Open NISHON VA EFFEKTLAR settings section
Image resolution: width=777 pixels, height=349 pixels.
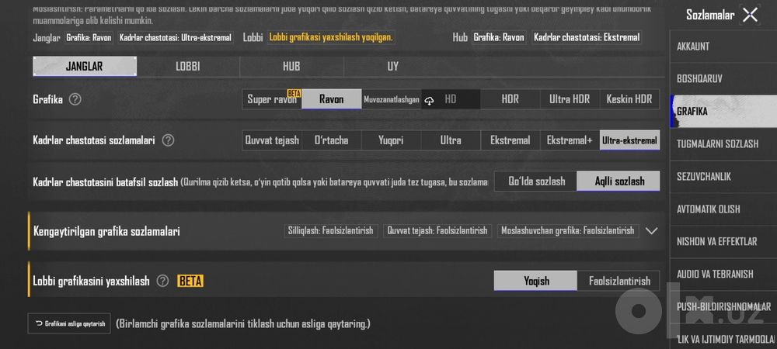[723, 242]
